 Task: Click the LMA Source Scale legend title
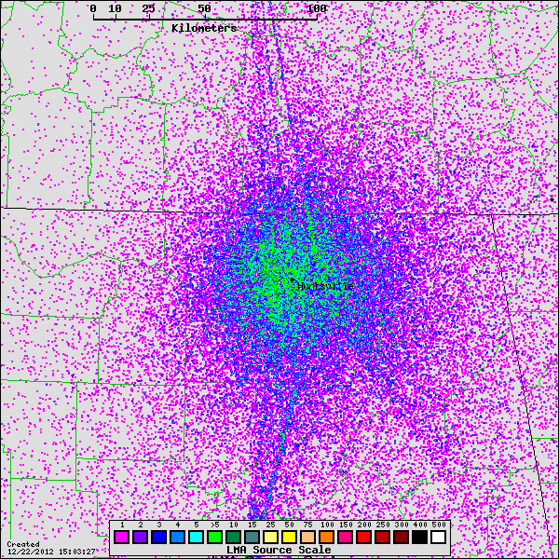click(x=279, y=551)
